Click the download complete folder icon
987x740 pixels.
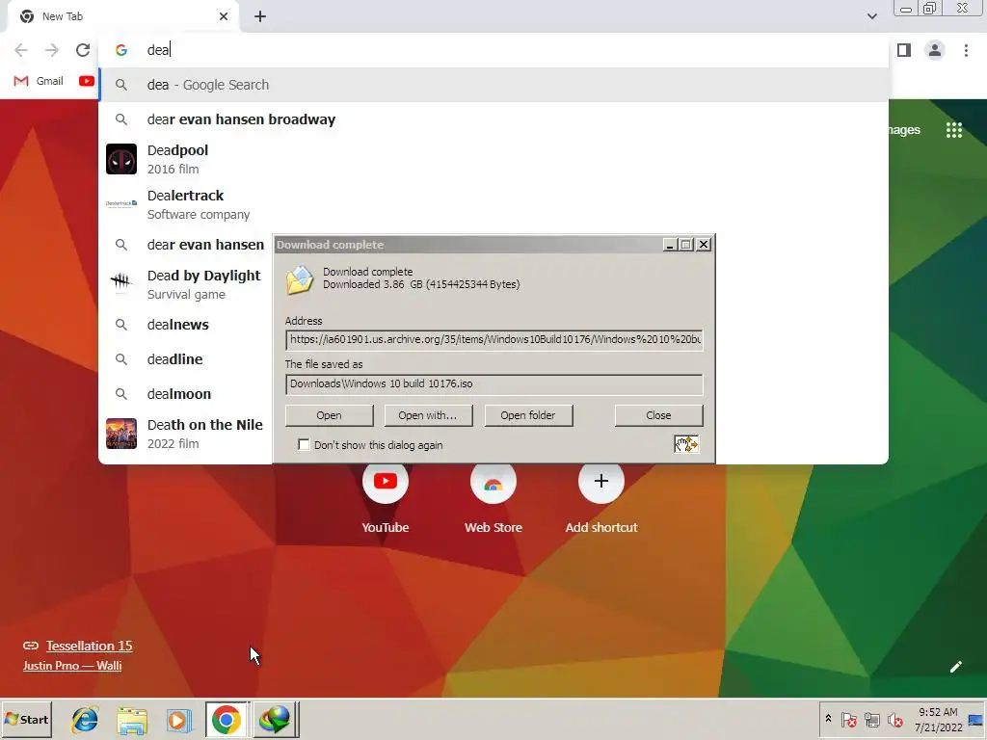coord(300,279)
